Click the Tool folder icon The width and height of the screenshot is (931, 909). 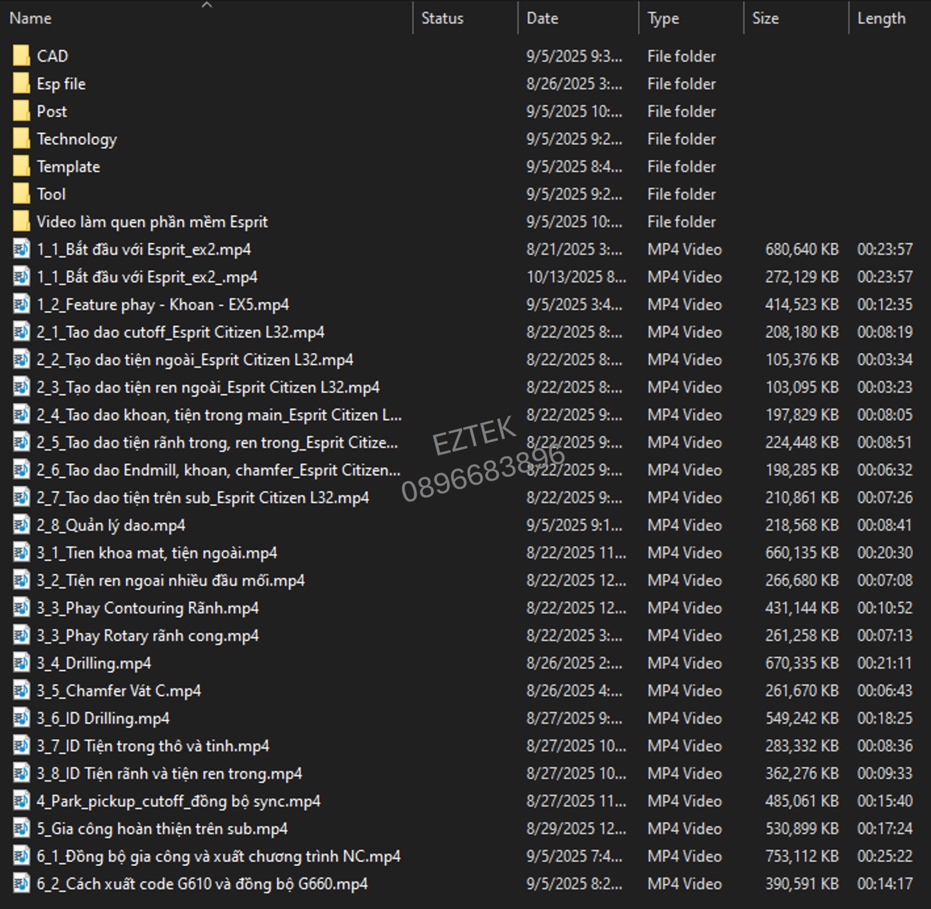21,194
